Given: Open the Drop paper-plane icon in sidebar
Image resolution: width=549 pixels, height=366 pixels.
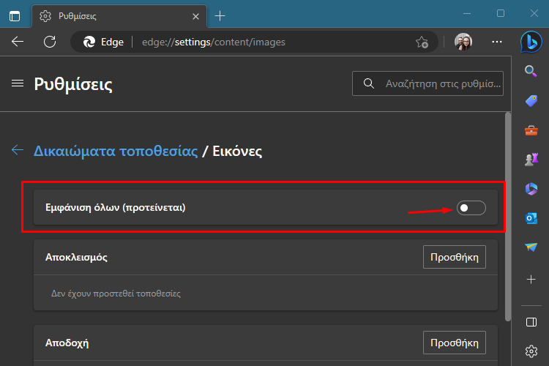Looking at the screenshot, I should (x=531, y=247).
